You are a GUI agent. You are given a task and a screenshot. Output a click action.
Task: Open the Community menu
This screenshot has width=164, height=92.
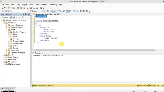click(53, 5)
